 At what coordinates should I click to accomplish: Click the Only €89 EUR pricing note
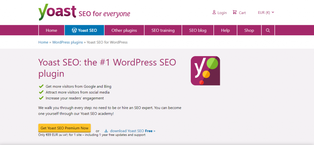92,135
